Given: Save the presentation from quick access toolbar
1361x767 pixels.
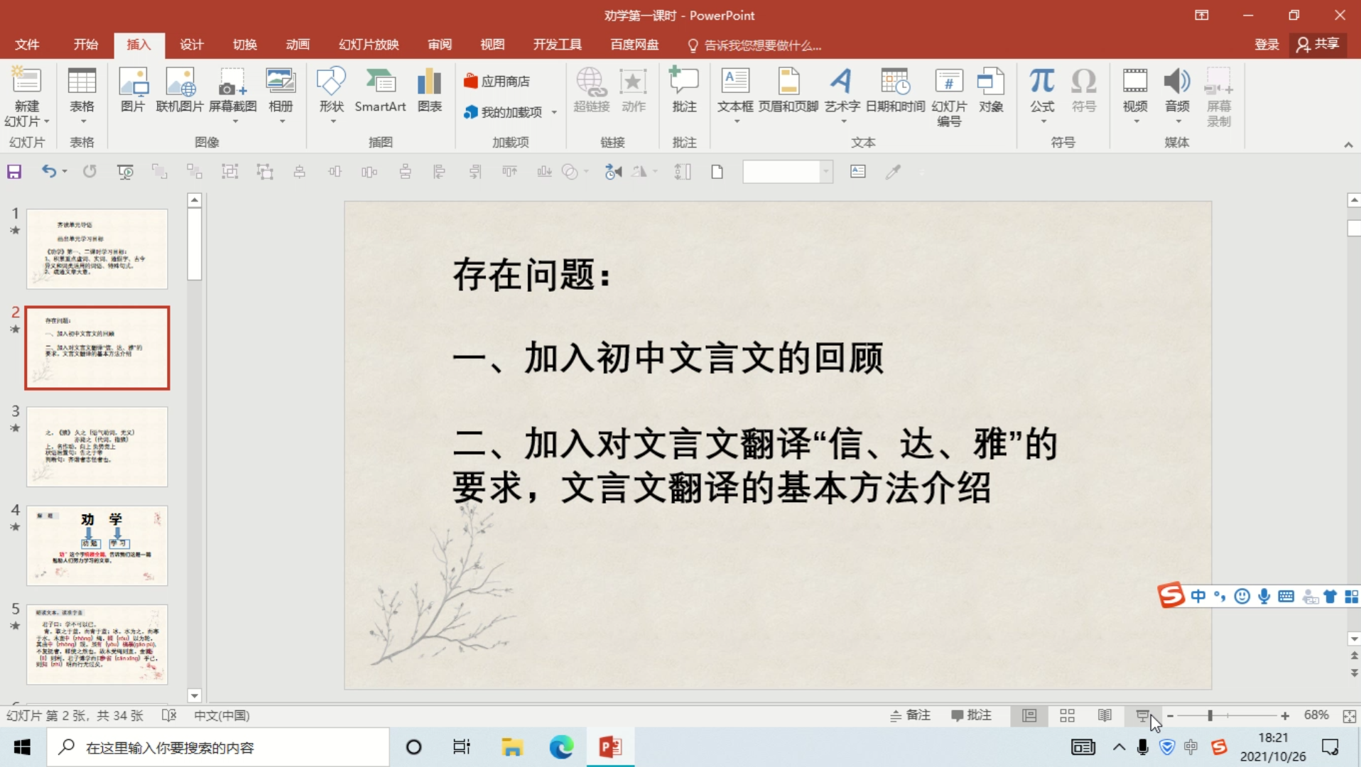Looking at the screenshot, I should 13,171.
